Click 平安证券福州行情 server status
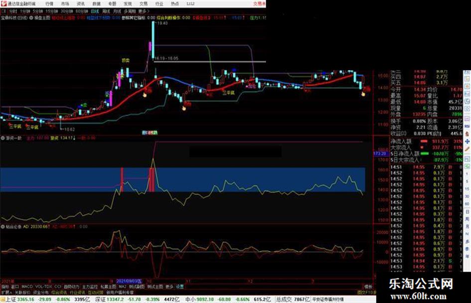Viewport: 471px width, 303px height. pos(328,300)
